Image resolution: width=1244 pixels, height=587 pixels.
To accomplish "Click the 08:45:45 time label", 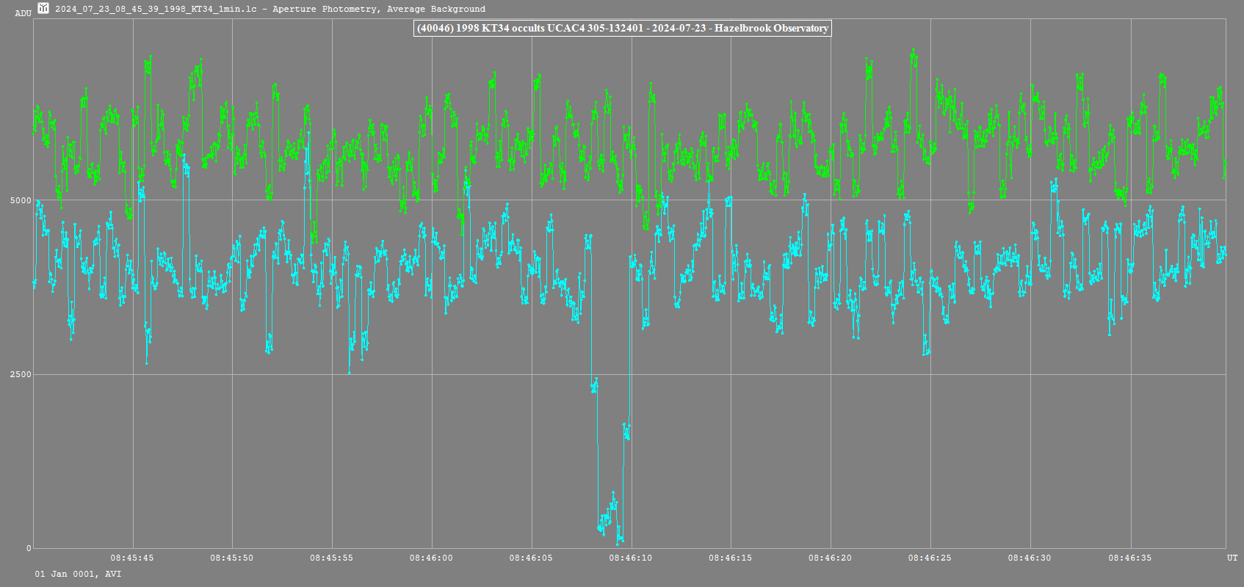I will [132, 558].
